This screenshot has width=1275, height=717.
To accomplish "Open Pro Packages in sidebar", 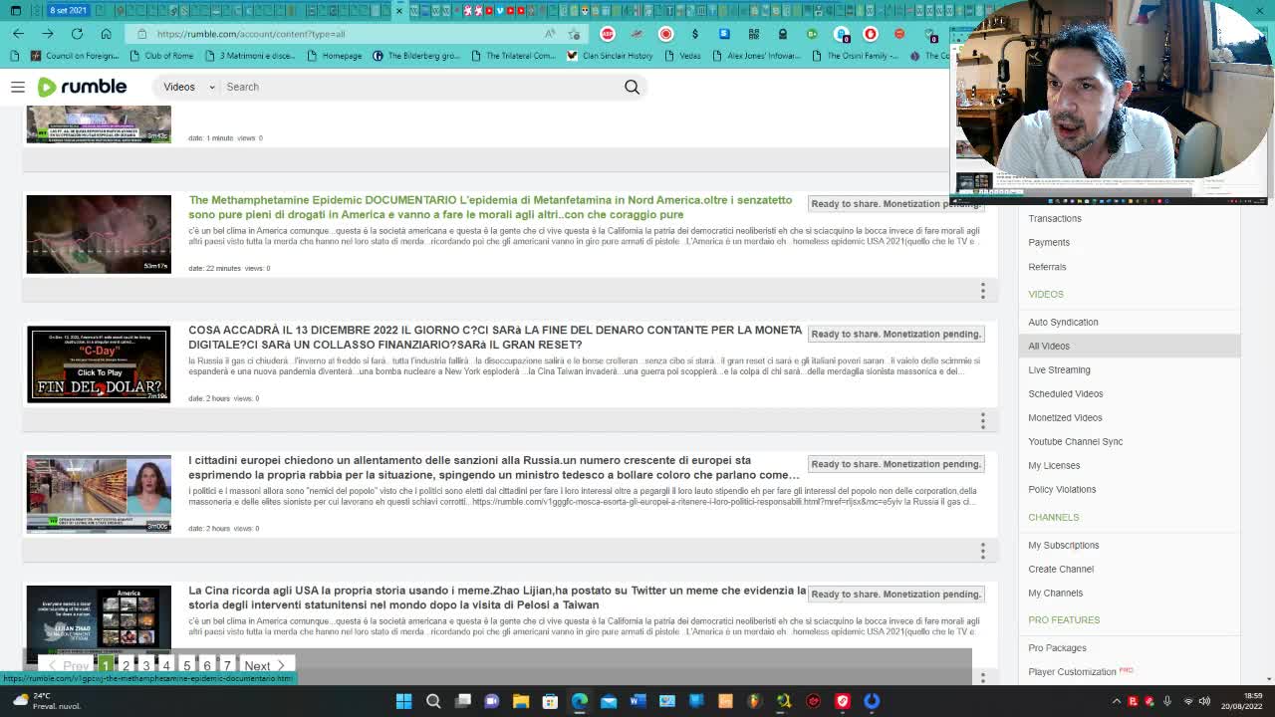I will 1057,647.
